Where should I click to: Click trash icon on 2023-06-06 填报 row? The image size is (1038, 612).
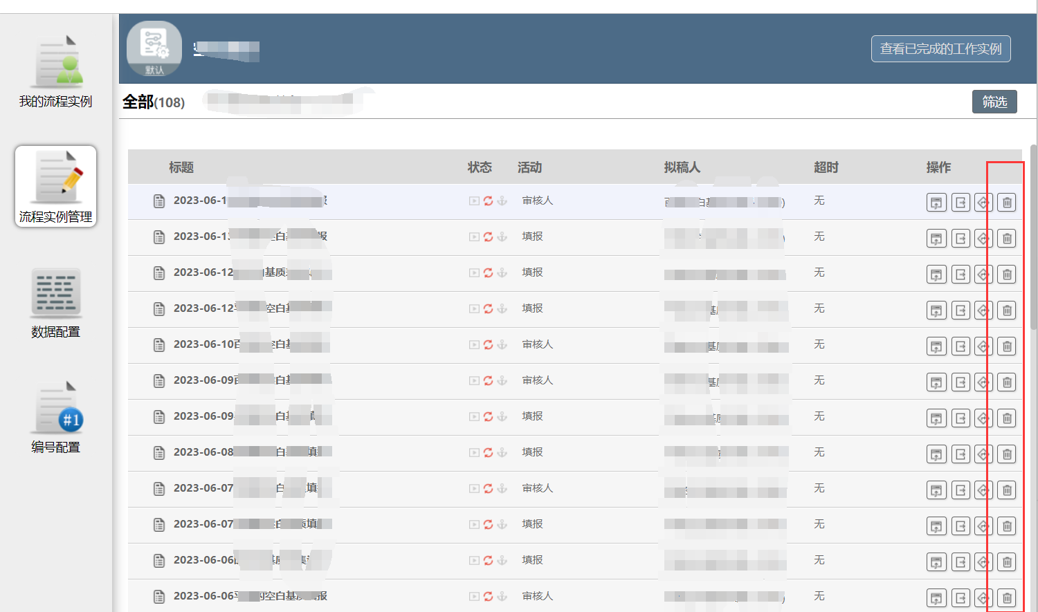pyautogui.click(x=1007, y=562)
